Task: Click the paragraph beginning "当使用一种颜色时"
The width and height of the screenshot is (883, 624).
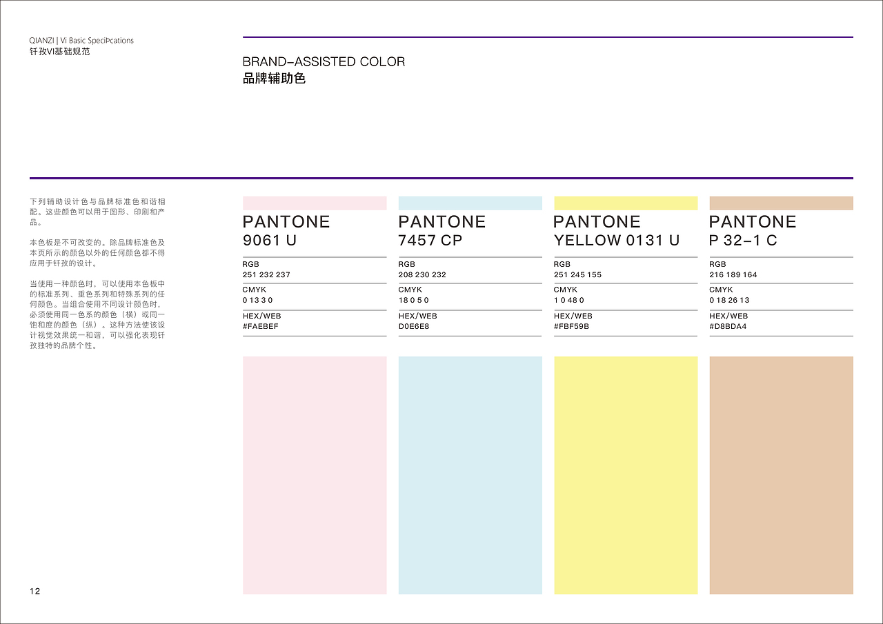Action: (97, 315)
